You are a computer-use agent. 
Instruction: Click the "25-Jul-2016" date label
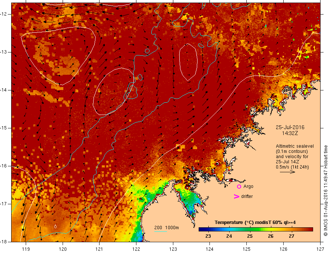click(290, 127)
